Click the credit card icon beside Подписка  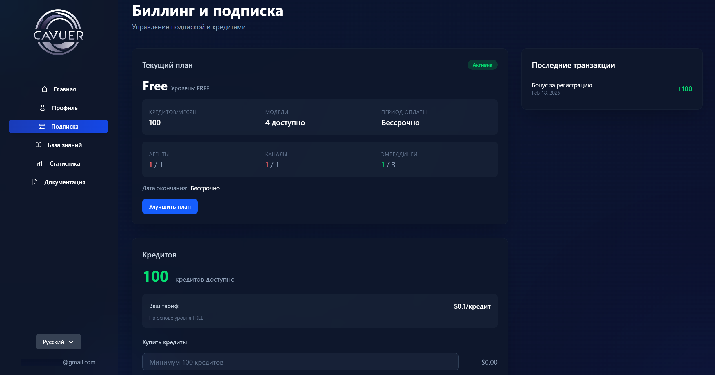point(42,126)
